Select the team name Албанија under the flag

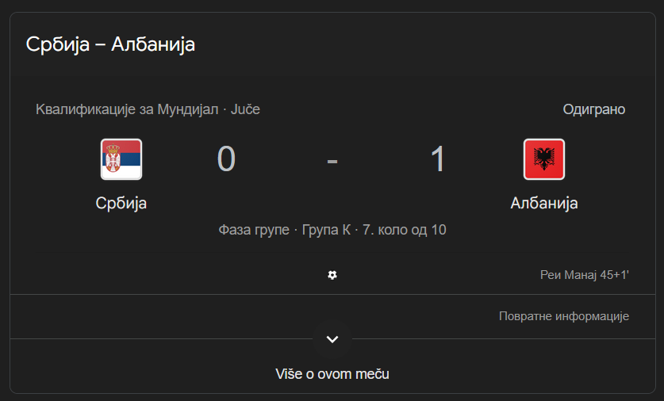(543, 203)
